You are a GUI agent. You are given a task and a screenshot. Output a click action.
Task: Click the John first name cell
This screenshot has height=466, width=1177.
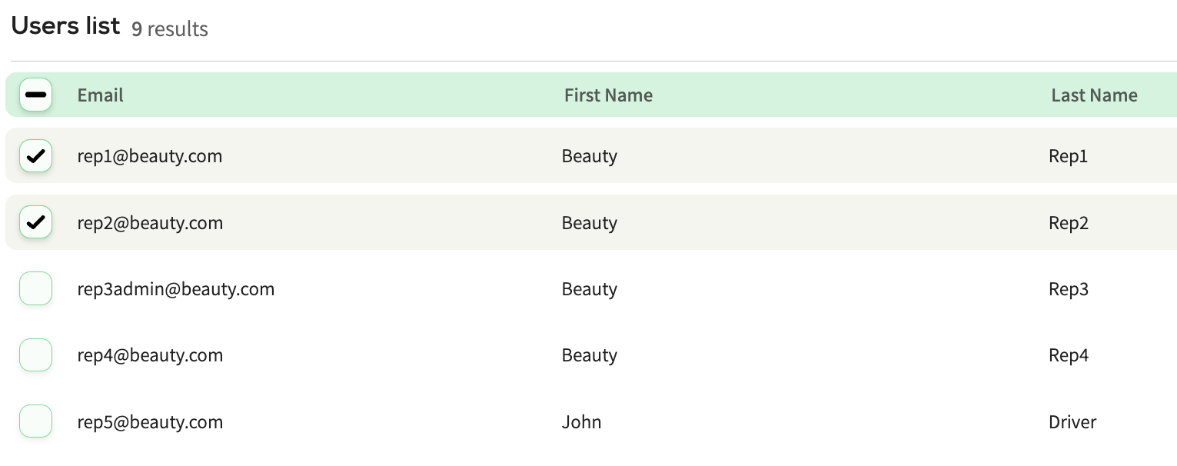(x=582, y=422)
